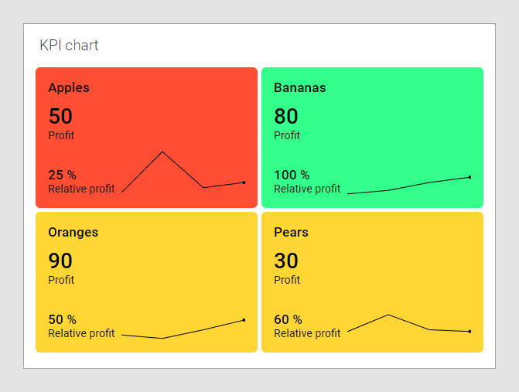This screenshot has width=519, height=392.
Task: Select the Oranges tile heading
Action: (73, 233)
